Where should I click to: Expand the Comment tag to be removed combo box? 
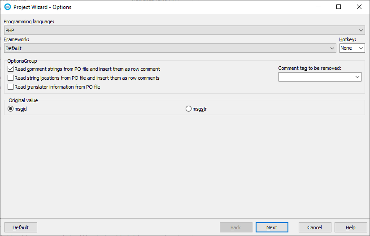tap(320, 77)
